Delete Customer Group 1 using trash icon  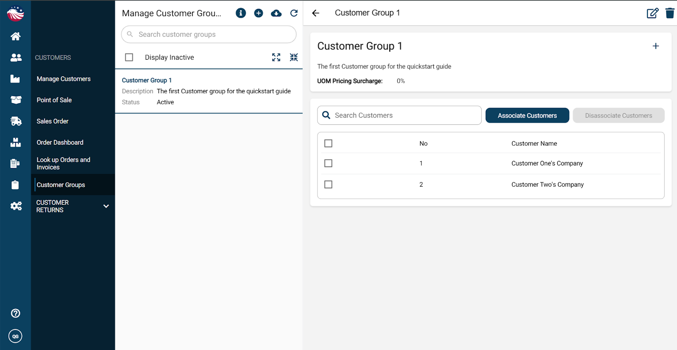670,13
